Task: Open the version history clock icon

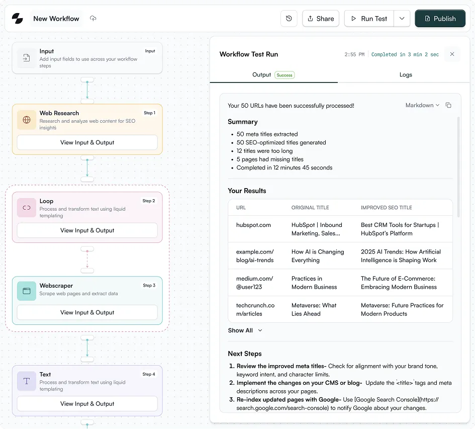Action: [x=289, y=19]
